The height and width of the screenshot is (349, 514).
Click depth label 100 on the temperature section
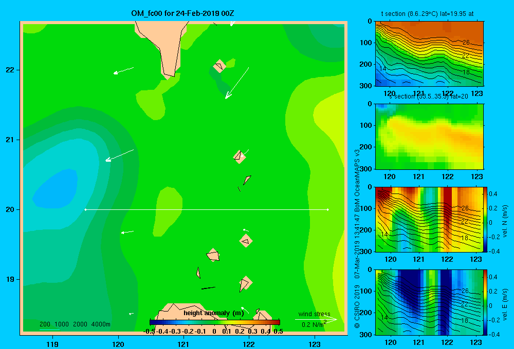pyautogui.click(x=366, y=43)
